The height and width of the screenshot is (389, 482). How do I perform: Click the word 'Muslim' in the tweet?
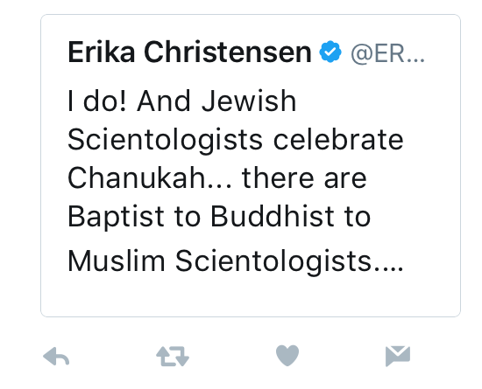pyautogui.click(x=117, y=261)
